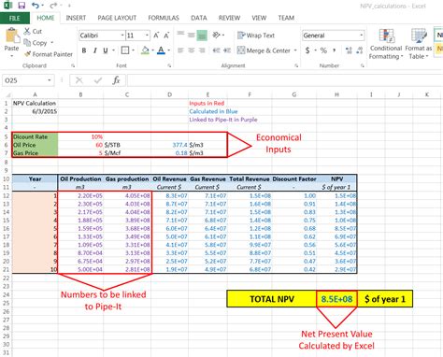Switch to the PAGE LAYOUT tab

click(x=117, y=18)
